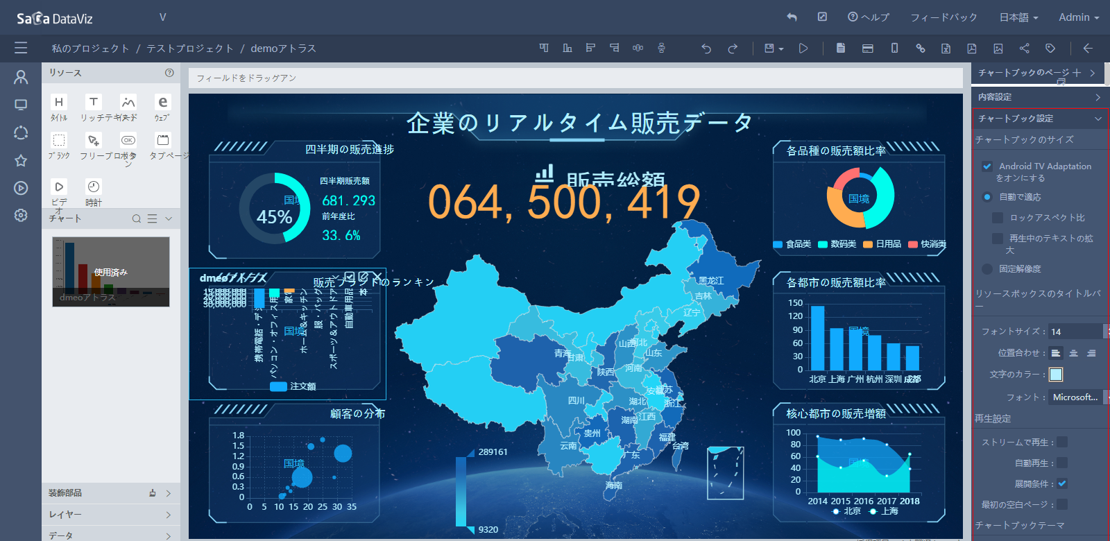
Task: Click the share icon in toolbar
Action: pos(1024,49)
